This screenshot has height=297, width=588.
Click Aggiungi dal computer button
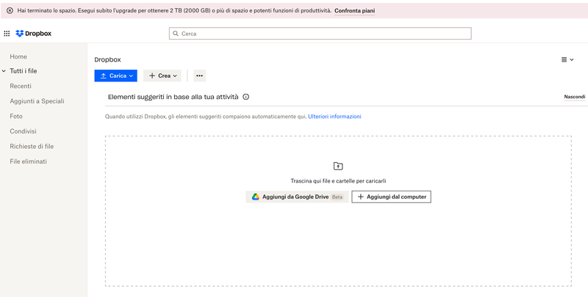(x=391, y=197)
